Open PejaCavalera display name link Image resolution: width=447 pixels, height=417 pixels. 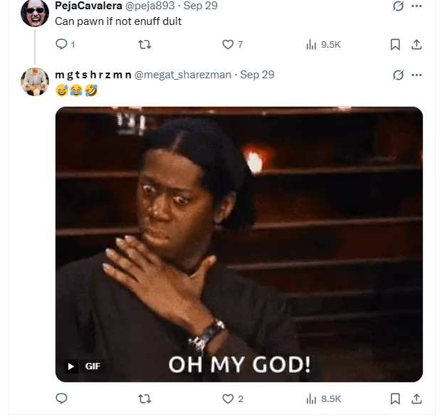pos(88,6)
